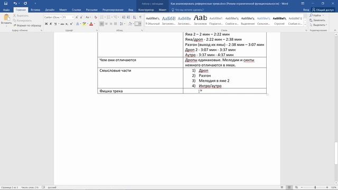Open the Change Case (Aa) dropdown
Screen dimensions: 338x190
pos(88,17)
